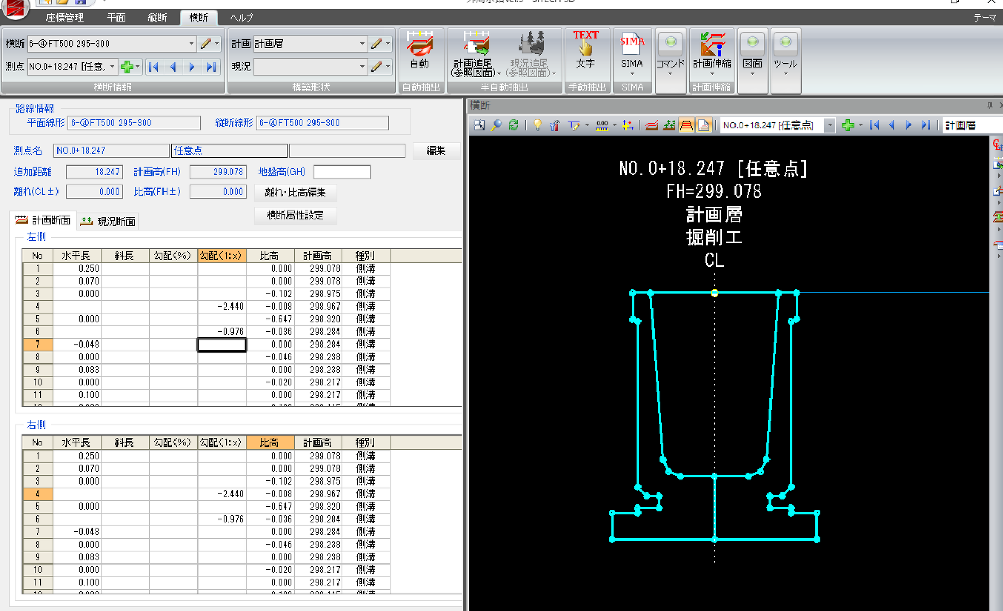Click the 縦断線形 field
Screen dimensions: 1003x611
point(322,123)
